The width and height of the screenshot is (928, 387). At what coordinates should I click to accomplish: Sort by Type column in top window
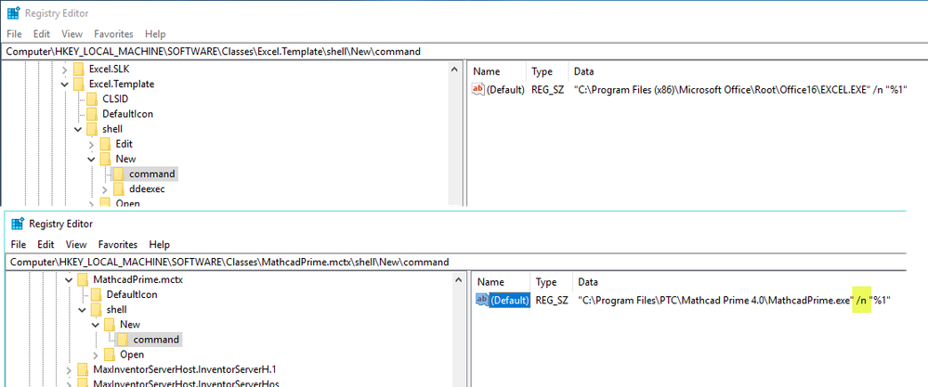click(x=542, y=71)
